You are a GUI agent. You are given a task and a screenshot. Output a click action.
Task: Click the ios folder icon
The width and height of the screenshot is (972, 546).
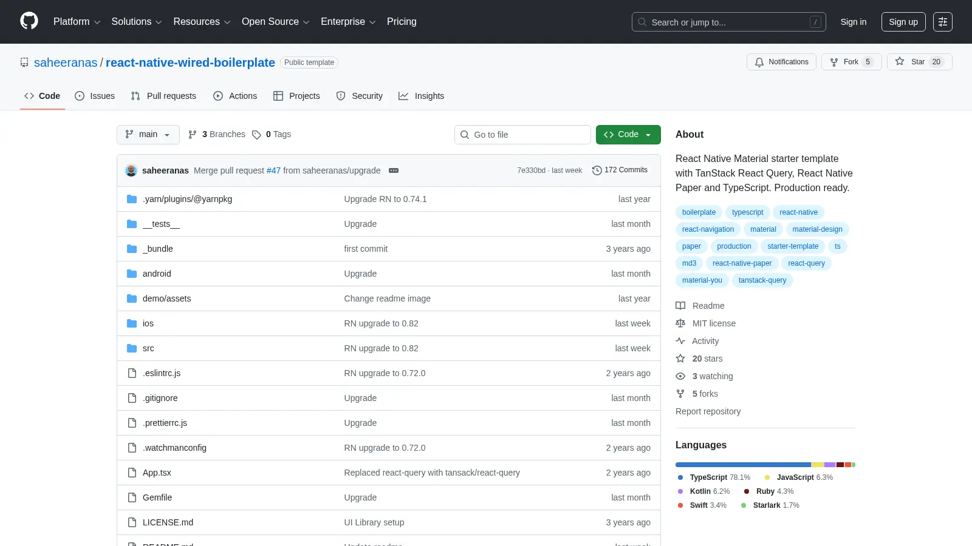[x=132, y=323]
